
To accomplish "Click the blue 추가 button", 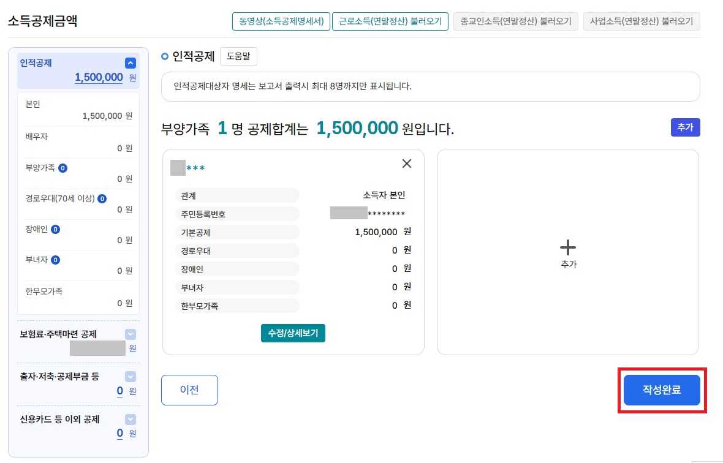I will click(x=685, y=127).
